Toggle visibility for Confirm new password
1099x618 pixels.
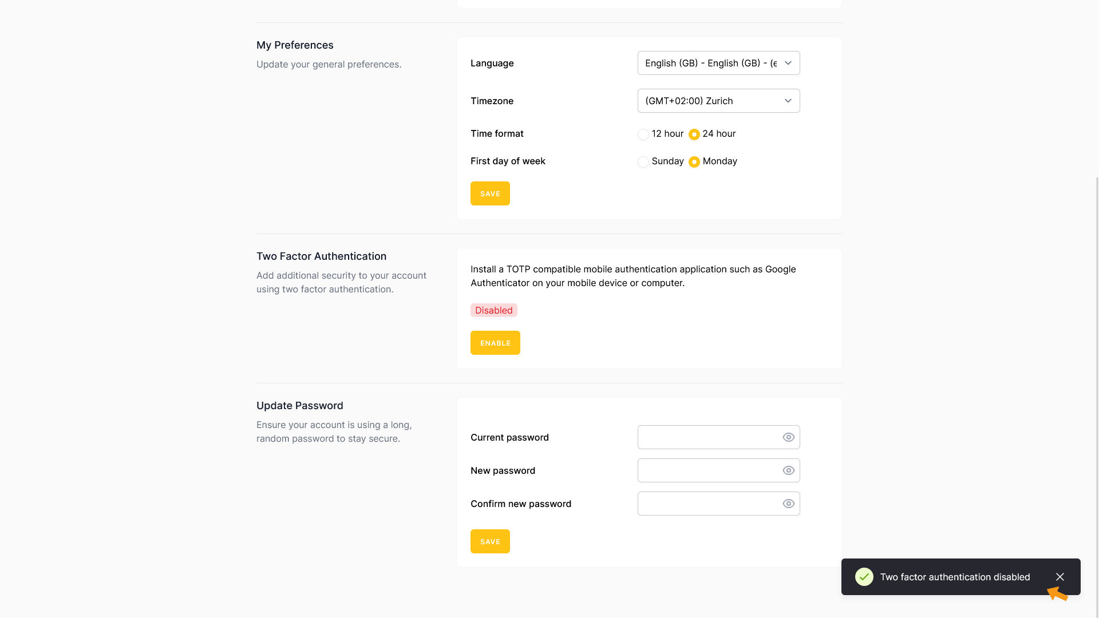pyautogui.click(x=788, y=504)
